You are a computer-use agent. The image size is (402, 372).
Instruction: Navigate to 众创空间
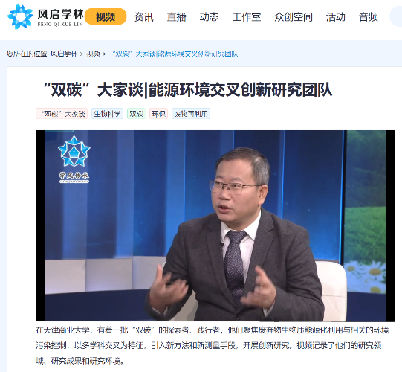point(294,17)
